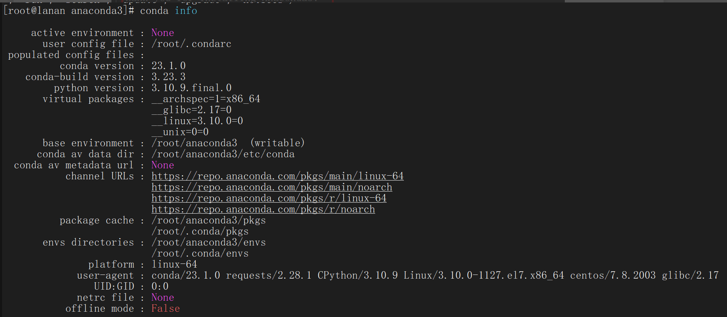
Task: Click the platform value linux-64
Action: point(174,264)
